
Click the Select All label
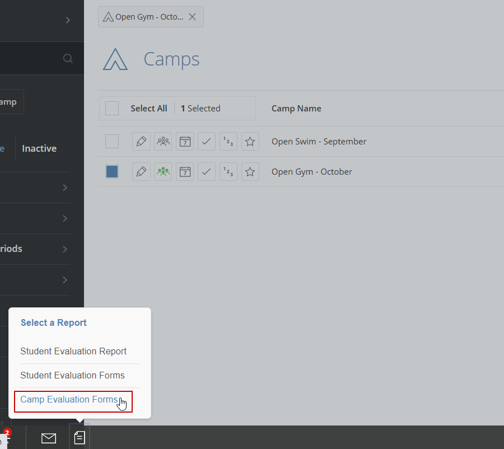(149, 108)
